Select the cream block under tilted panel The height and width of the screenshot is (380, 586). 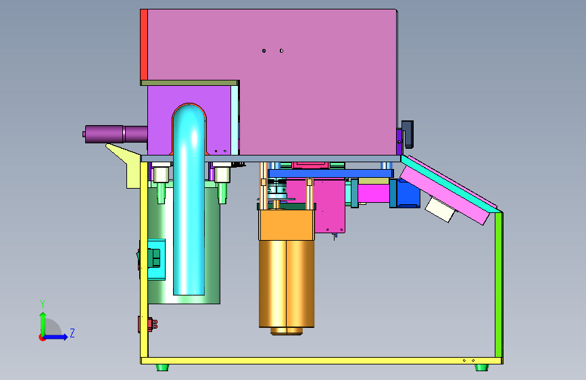(441, 210)
